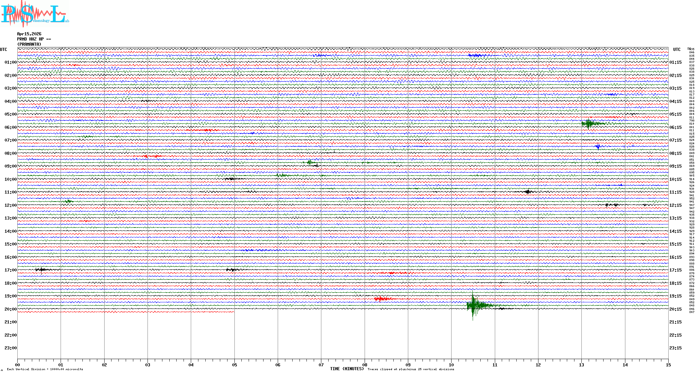Viewport: 696px width, 374px height.
Task: Click the left UTC axis header
Action: coord(3,50)
